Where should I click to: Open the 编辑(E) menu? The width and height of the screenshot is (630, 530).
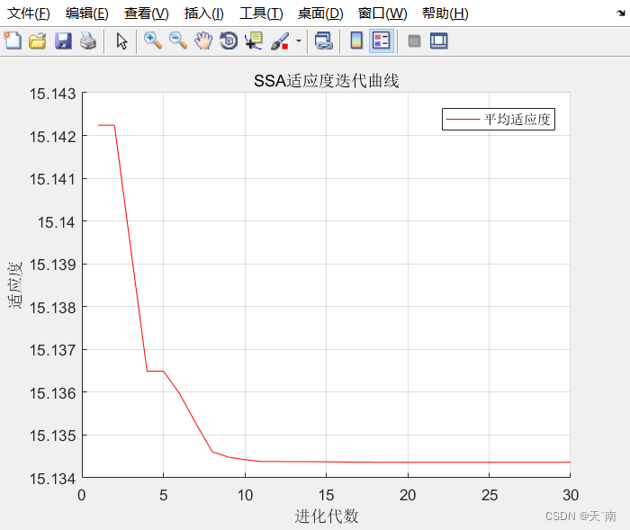[87, 13]
